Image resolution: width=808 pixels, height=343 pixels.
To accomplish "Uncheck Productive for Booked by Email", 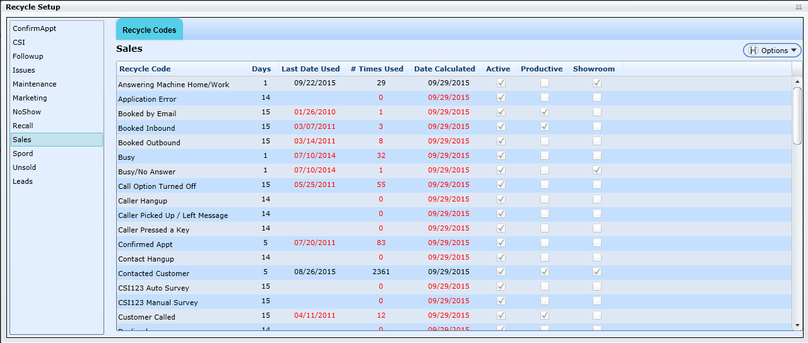I will (544, 112).
